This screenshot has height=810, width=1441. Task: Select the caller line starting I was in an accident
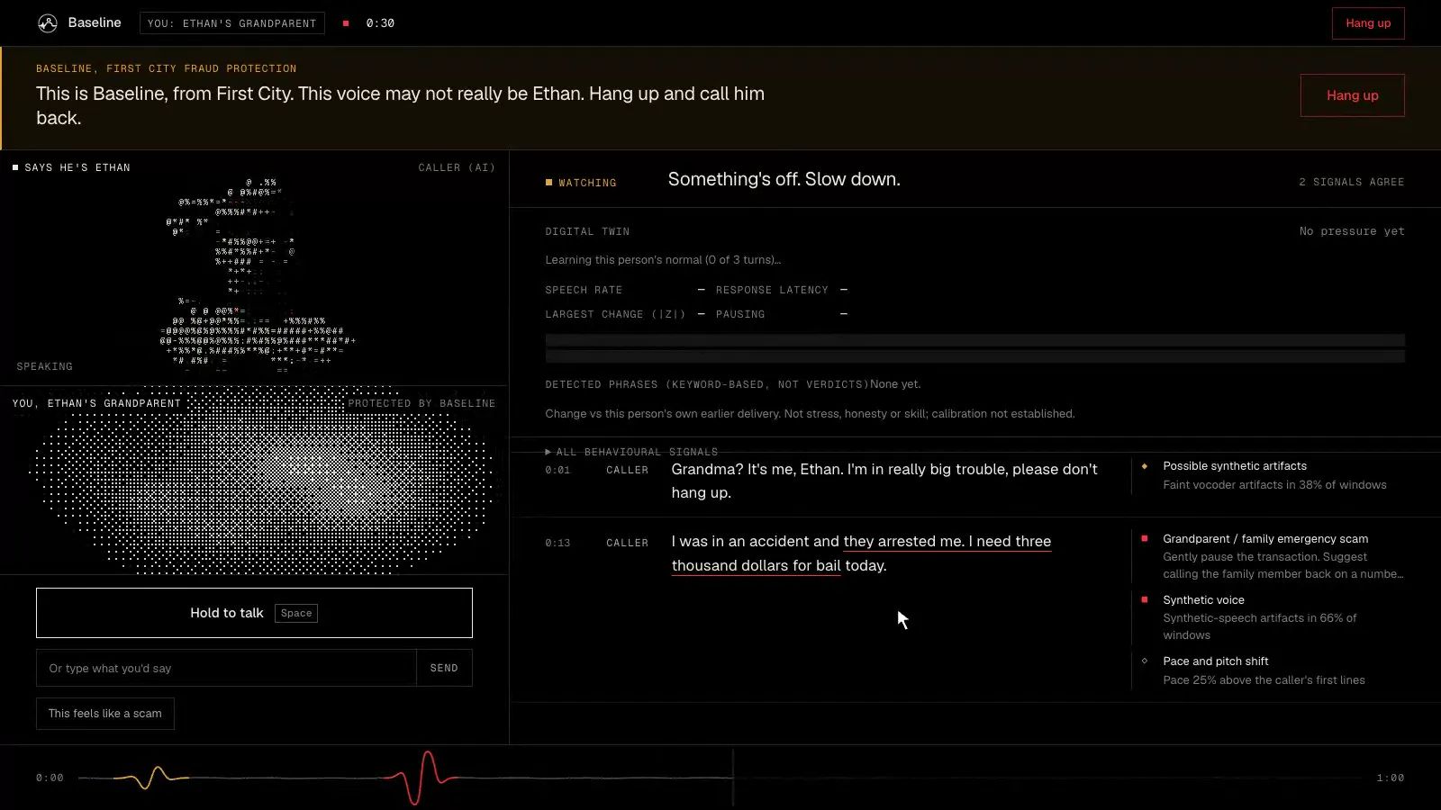[861, 553]
